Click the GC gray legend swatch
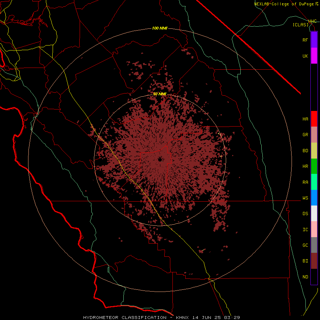The height and width of the screenshot is (320, 320). click(x=314, y=245)
